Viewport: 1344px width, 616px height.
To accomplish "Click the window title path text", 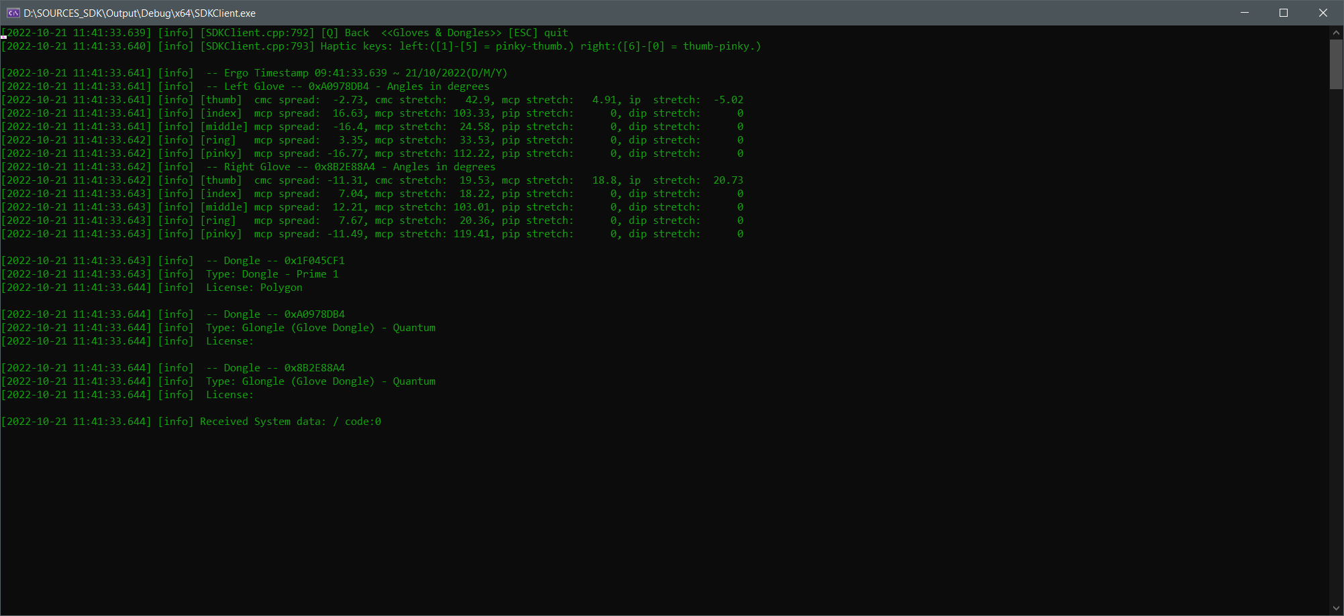I will click(x=140, y=13).
